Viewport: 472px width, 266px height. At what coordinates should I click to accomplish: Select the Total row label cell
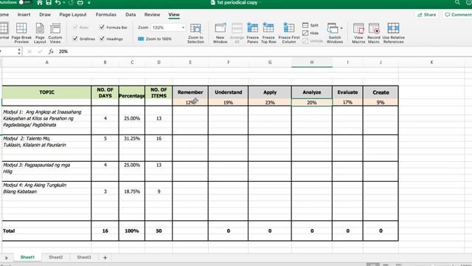(46, 231)
